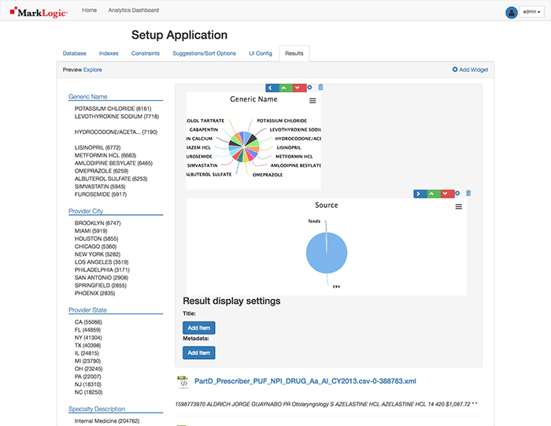Click the blue csv slice of Source pie

(327, 250)
